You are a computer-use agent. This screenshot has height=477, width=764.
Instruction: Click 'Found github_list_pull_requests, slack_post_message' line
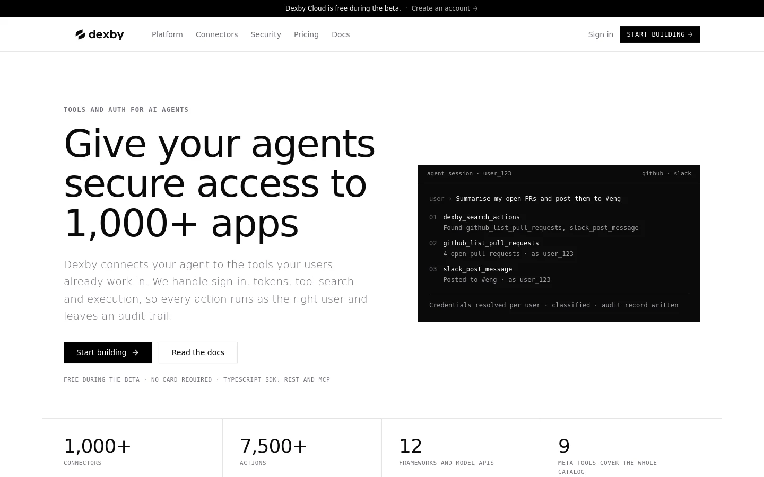[x=541, y=228]
